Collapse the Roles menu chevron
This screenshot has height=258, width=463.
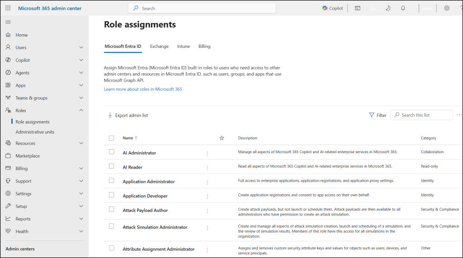pos(81,110)
